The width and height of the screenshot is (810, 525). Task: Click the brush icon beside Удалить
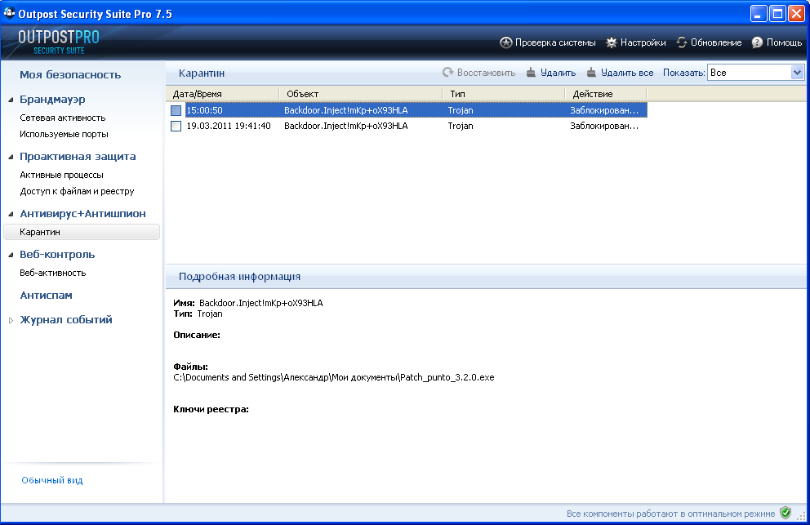tap(531, 73)
